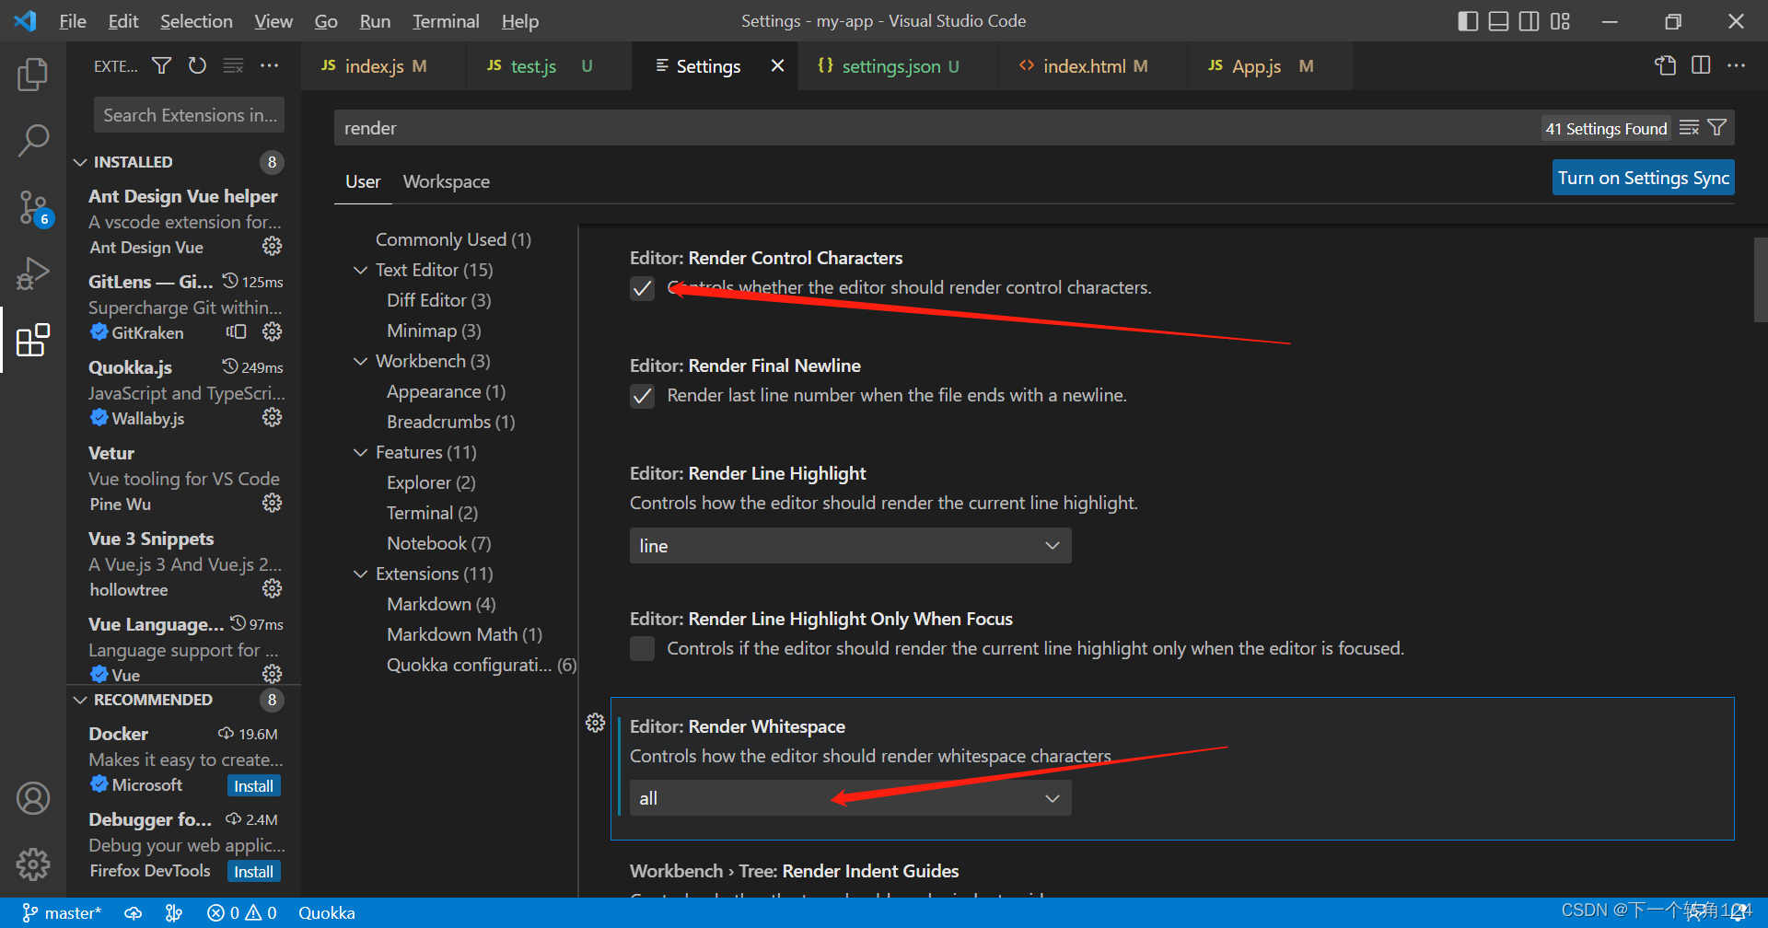Select Minimap (3) settings category
Image resolution: width=1768 pixels, height=928 pixels.
tap(434, 331)
